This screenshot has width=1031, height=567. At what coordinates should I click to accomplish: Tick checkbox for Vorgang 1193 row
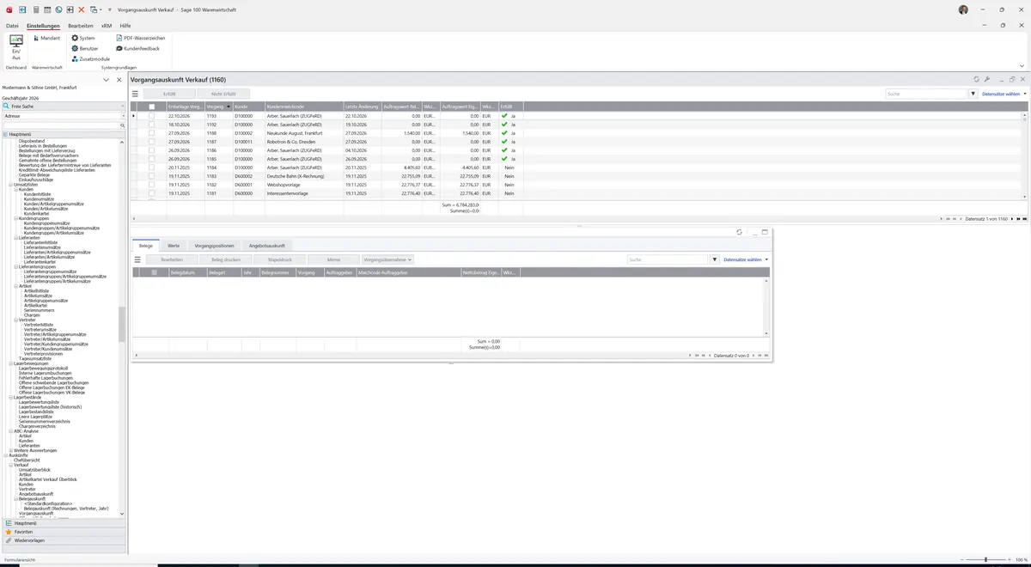pos(152,116)
